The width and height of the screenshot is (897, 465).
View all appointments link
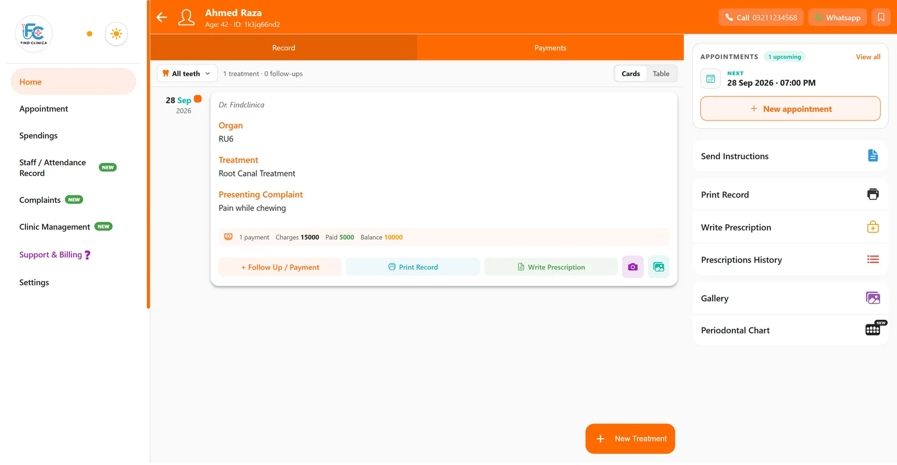pyautogui.click(x=868, y=57)
